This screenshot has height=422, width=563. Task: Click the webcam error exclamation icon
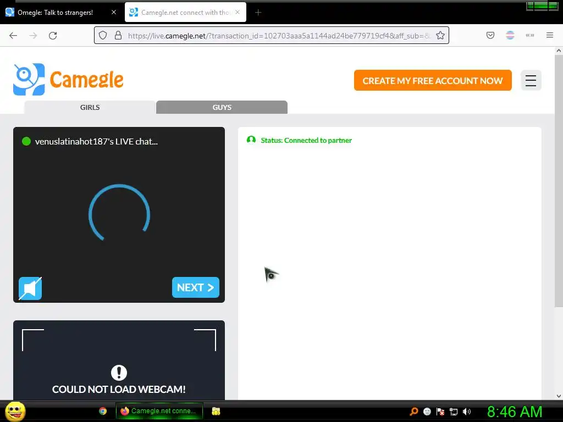pos(119,373)
